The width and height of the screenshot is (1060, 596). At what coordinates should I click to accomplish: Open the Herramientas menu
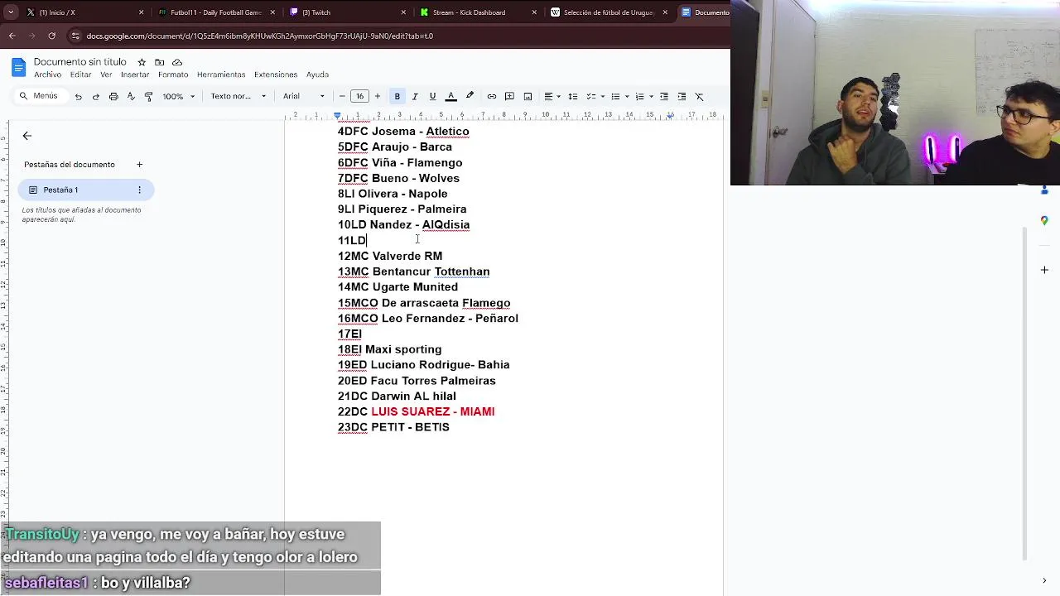point(221,74)
